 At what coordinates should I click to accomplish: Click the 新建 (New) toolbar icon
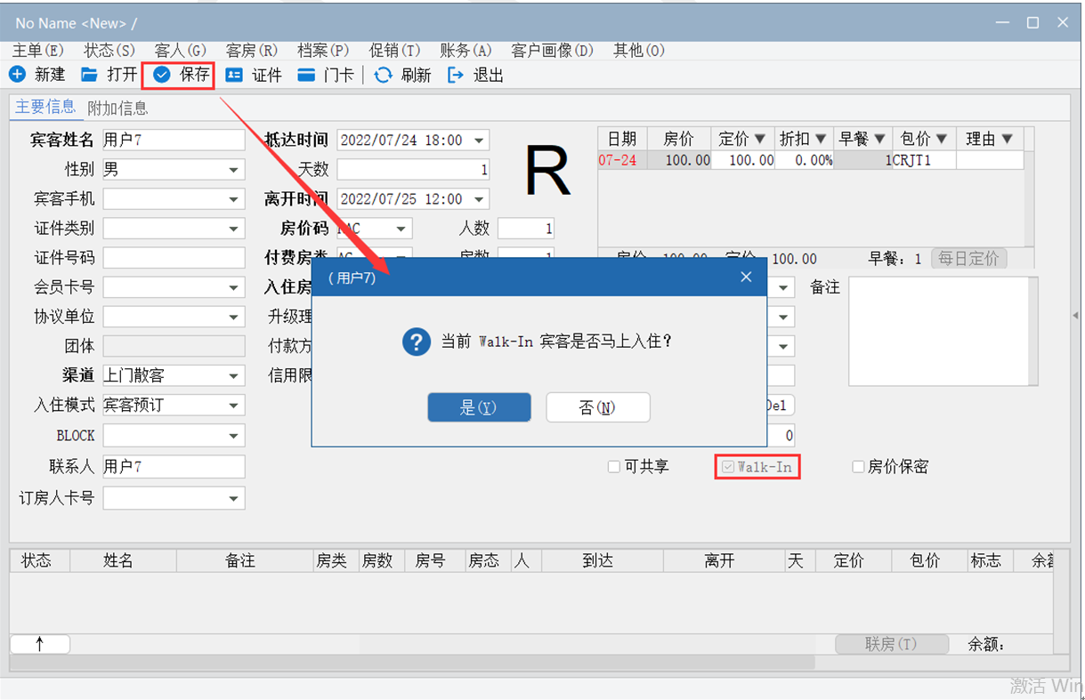click(17, 75)
